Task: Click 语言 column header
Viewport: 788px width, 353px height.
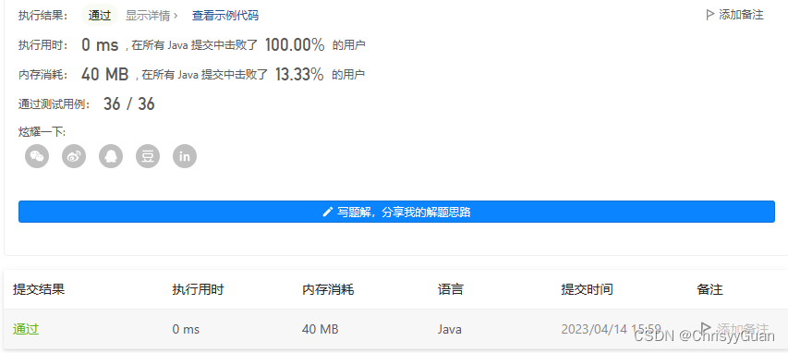Action: (450, 289)
